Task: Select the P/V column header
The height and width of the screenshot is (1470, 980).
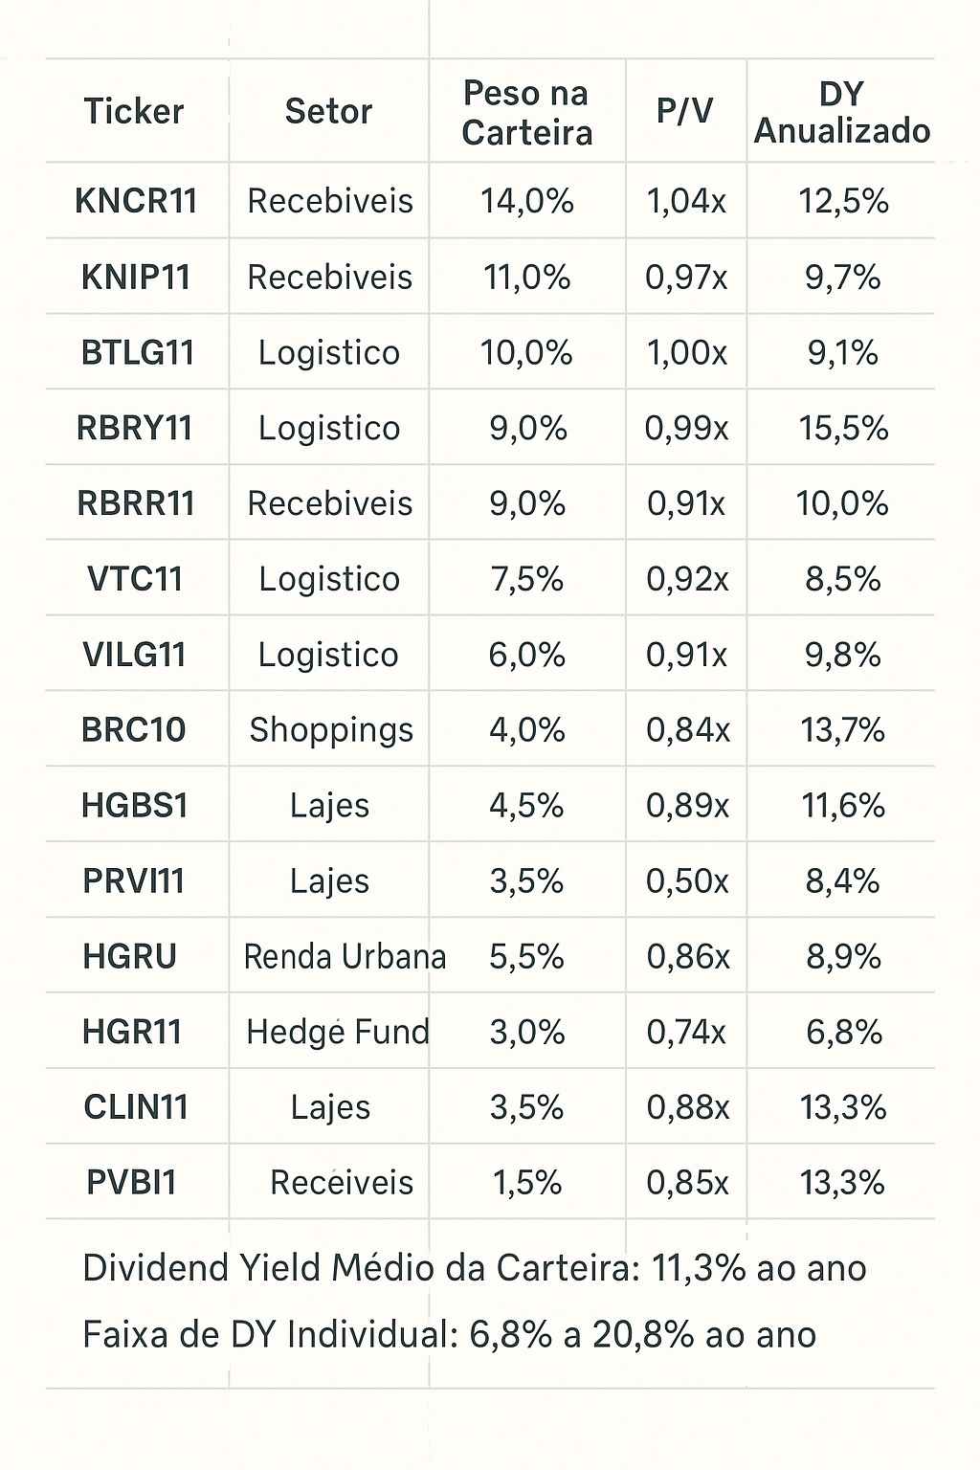Action: tap(685, 112)
